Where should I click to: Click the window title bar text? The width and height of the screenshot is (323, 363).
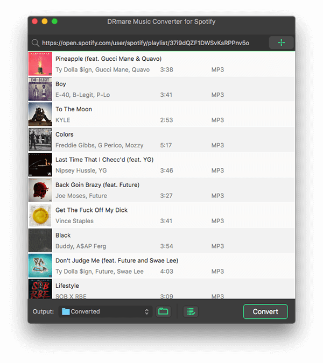point(161,22)
